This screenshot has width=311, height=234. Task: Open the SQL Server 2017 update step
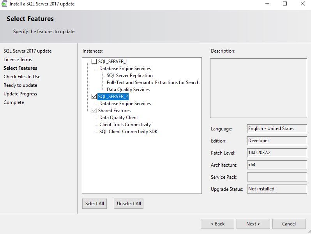point(27,51)
